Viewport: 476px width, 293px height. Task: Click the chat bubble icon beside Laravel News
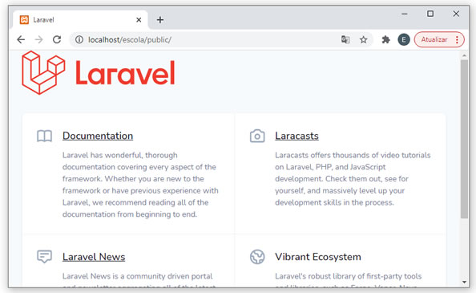pyautogui.click(x=44, y=257)
